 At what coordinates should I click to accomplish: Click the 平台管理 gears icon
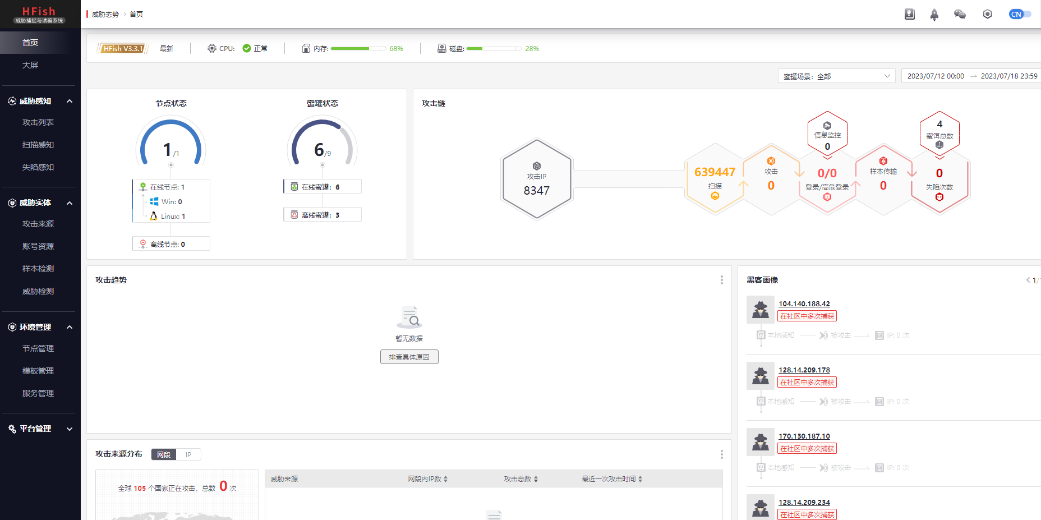click(x=12, y=429)
